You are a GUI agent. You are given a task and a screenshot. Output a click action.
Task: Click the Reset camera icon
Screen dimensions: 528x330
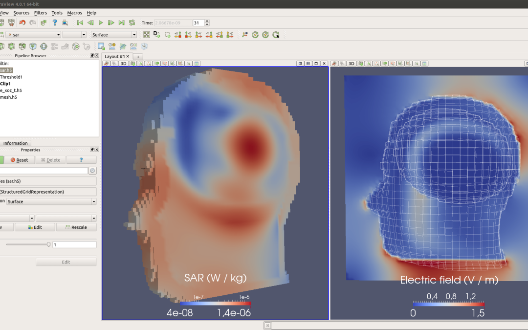(146, 35)
